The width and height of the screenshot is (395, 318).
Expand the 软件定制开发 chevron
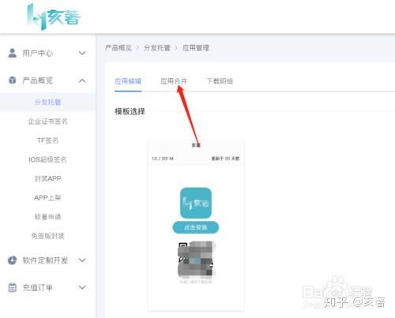tap(82, 260)
